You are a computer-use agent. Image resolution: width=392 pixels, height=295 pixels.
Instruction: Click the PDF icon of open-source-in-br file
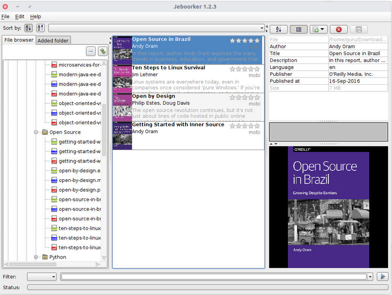coord(54,219)
